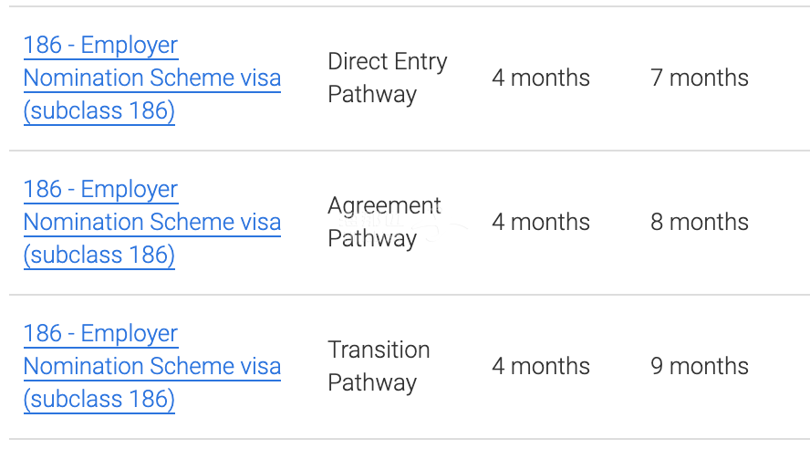Open the '186 - Employer' link in Transition Pathway row

100,333
